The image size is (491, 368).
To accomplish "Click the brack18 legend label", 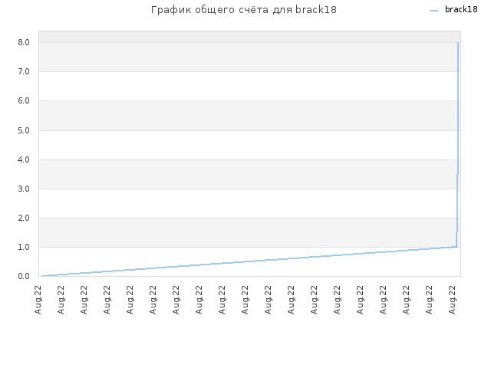I will (461, 10).
